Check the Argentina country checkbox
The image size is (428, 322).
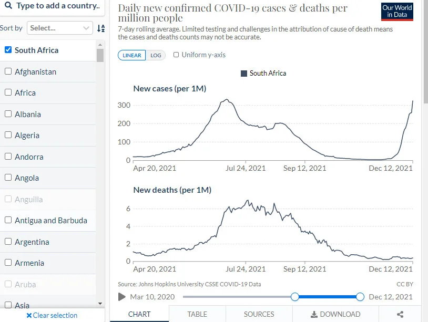coord(8,241)
